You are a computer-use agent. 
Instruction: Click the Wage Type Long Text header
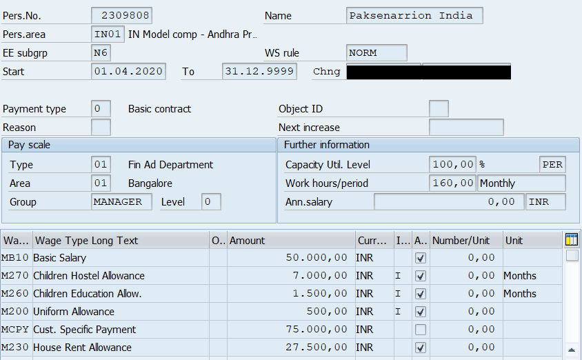pyautogui.click(x=121, y=241)
